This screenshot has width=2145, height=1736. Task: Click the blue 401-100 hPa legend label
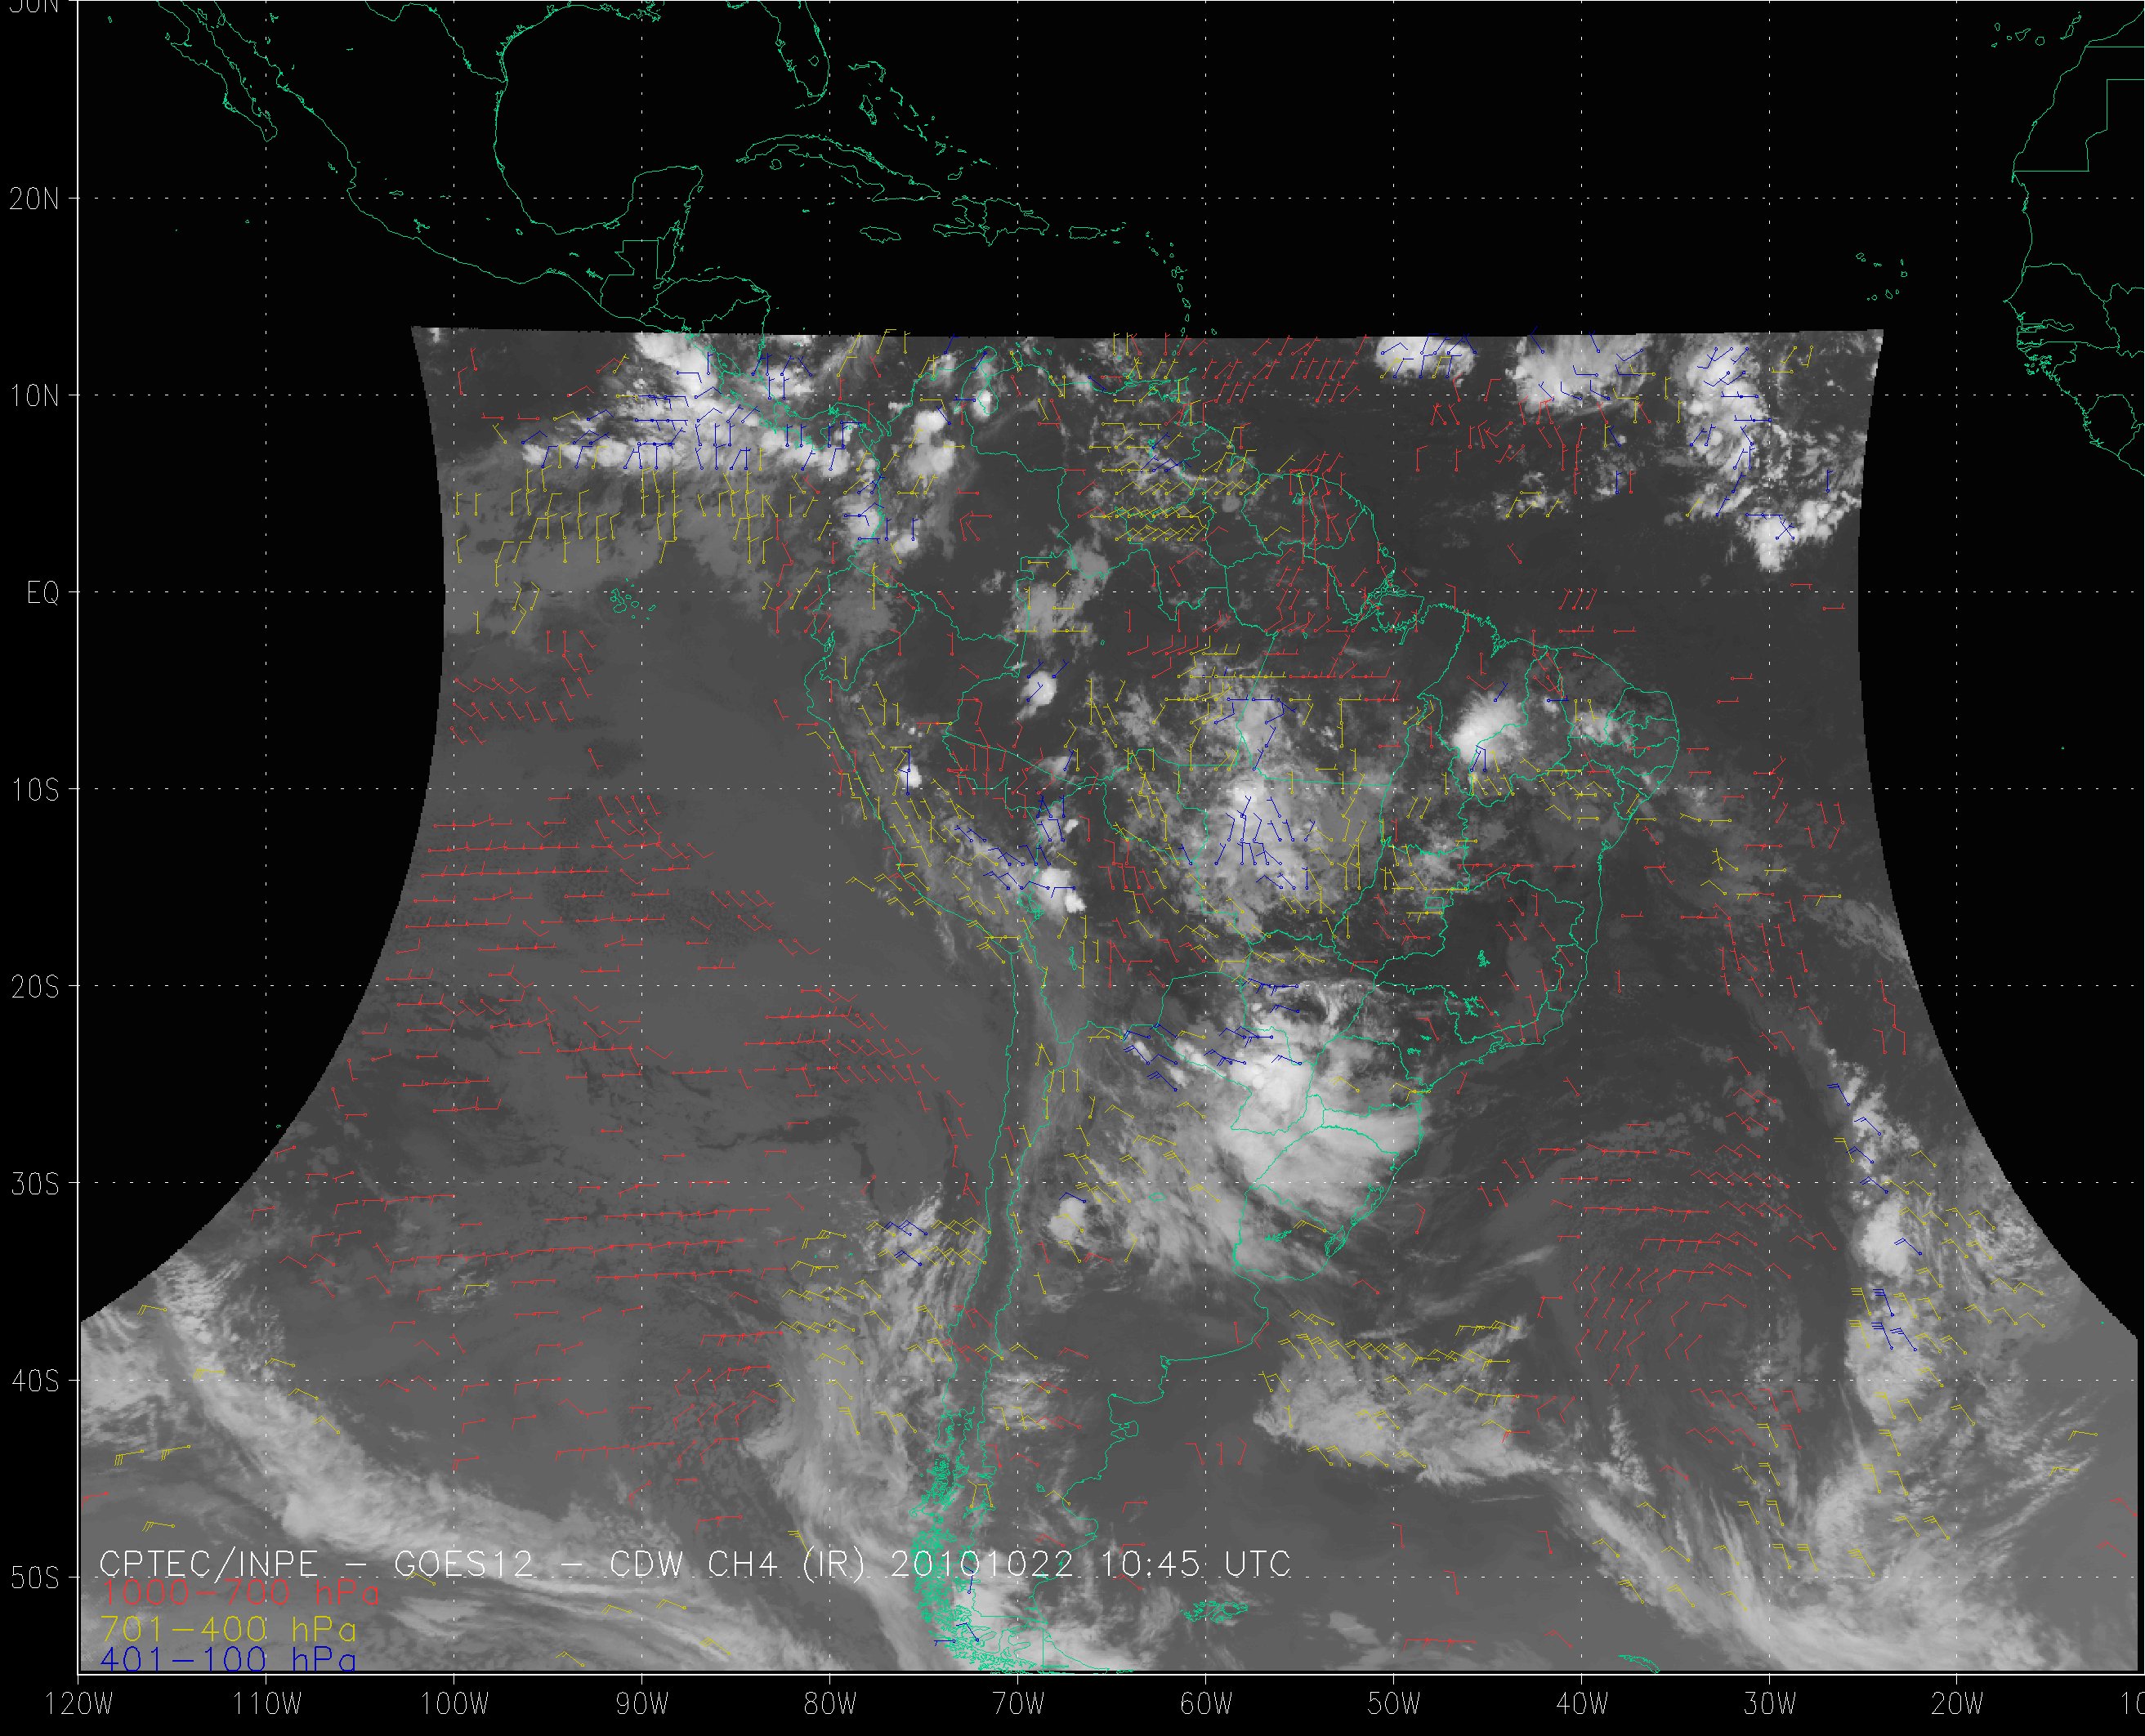point(228,1661)
